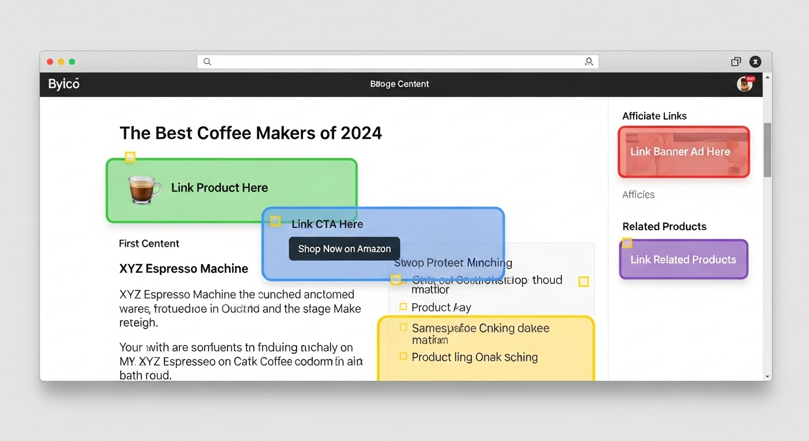Click the yellow handle on Link CTA box

[x=275, y=222]
